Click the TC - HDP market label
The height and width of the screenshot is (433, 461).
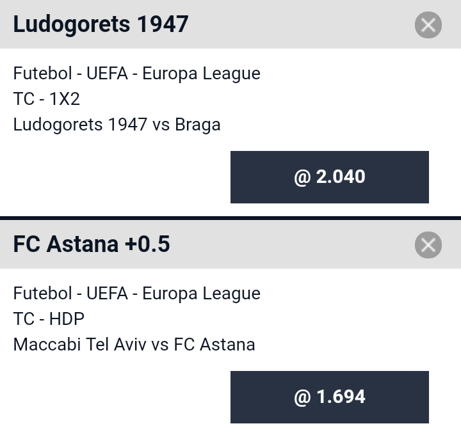click(49, 319)
